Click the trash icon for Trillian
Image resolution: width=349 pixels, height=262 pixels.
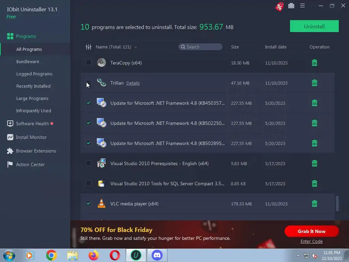pos(314,83)
